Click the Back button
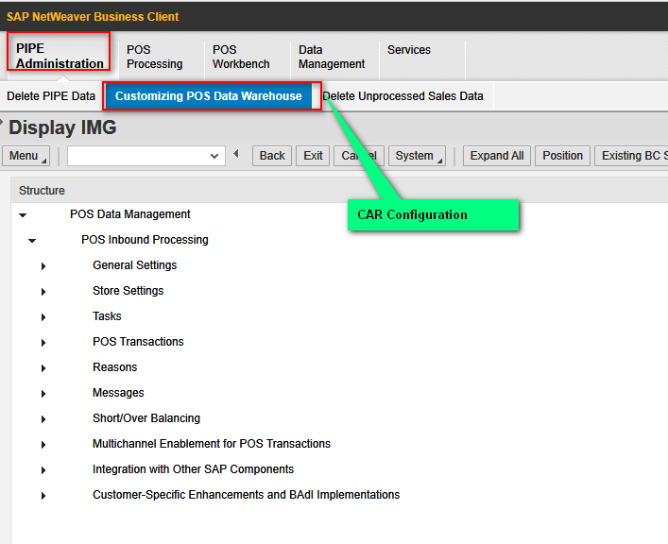 272,156
